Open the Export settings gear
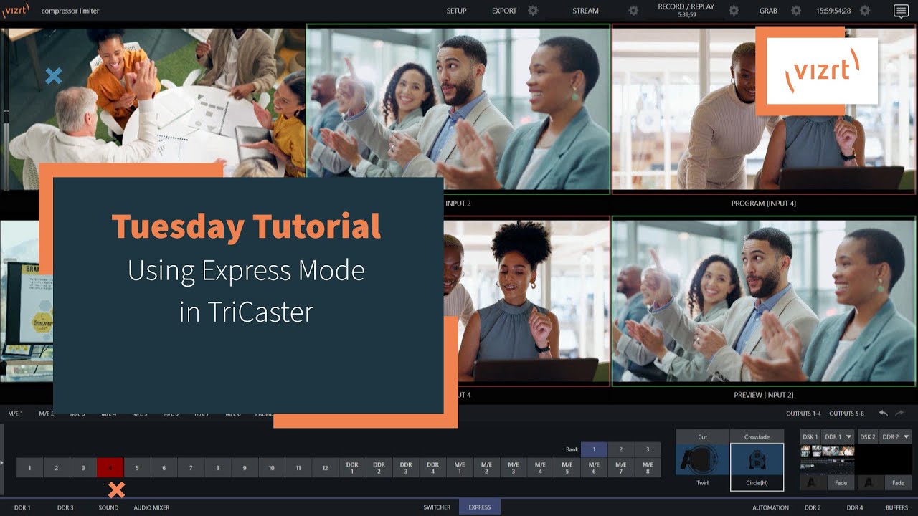This screenshot has height=516, width=918. 533,11
